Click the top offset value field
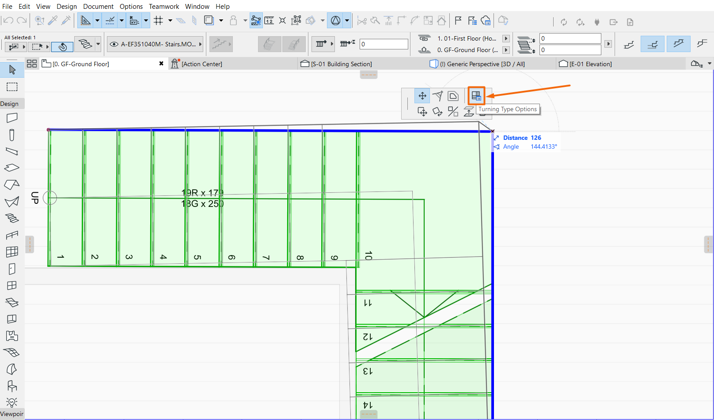The height and width of the screenshot is (420, 714). (570, 38)
